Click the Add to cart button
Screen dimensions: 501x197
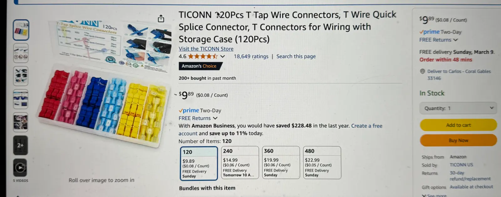click(x=458, y=125)
